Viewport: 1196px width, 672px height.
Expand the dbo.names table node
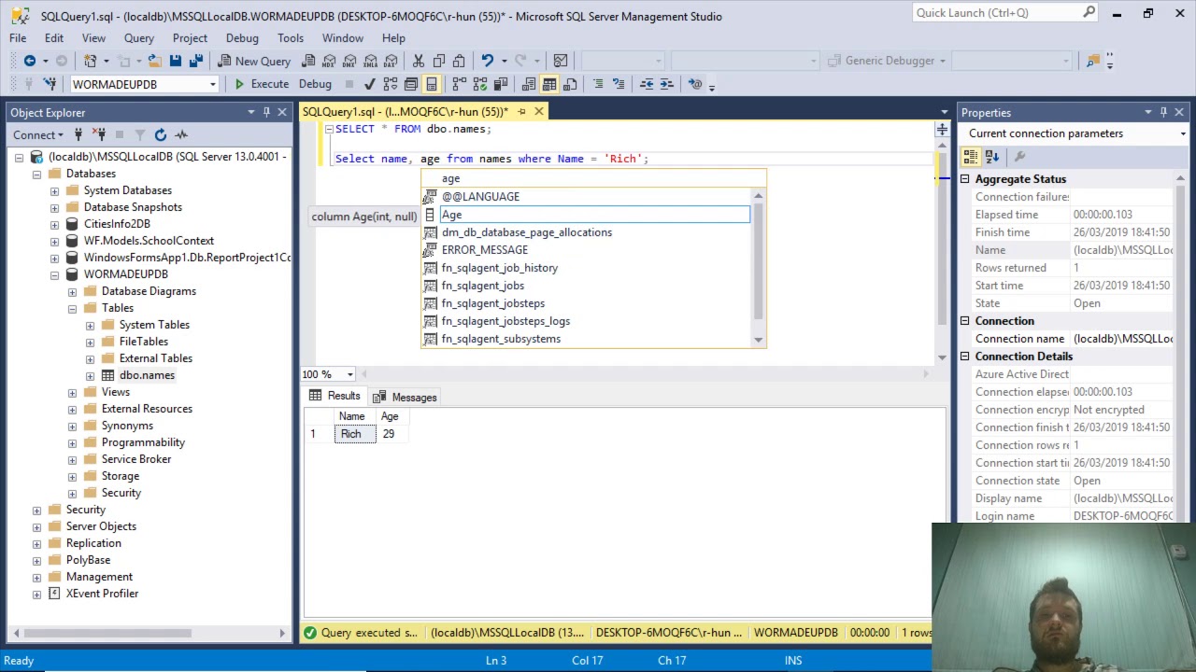[x=90, y=375]
